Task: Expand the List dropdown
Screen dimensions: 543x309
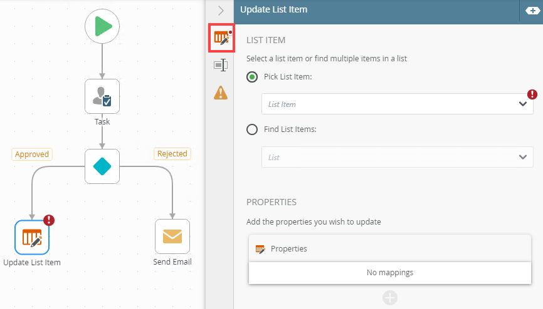Action: tap(523, 158)
